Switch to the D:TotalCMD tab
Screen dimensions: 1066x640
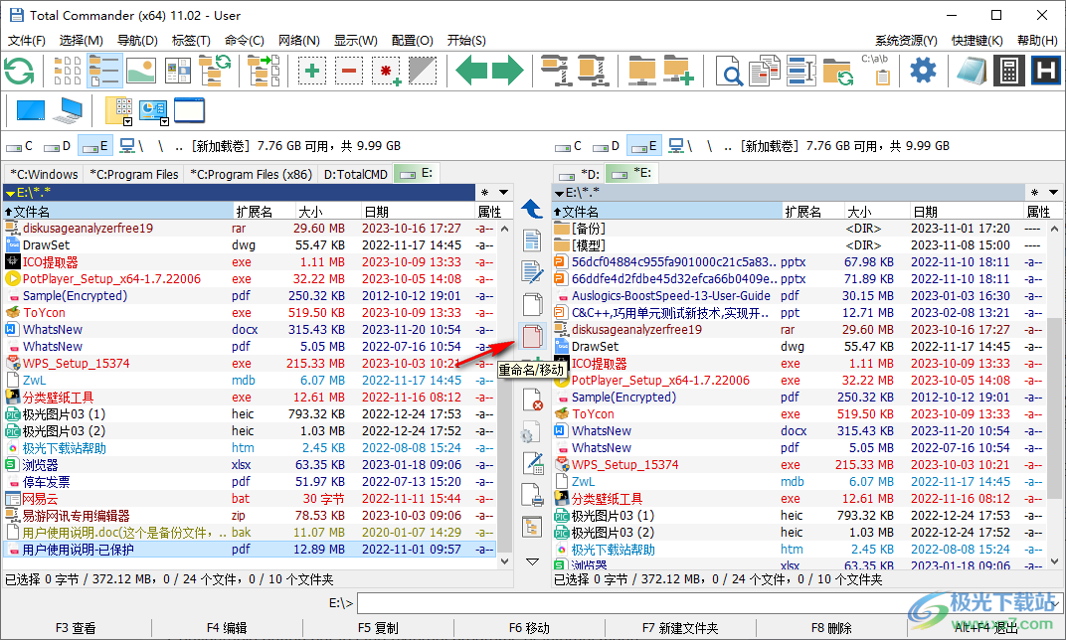point(355,174)
